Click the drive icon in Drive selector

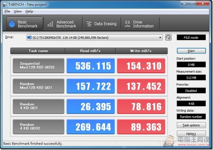coord(30,38)
